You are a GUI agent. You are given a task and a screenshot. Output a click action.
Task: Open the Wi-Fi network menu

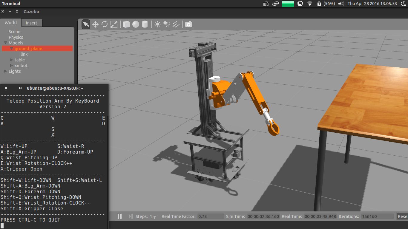(310, 4)
